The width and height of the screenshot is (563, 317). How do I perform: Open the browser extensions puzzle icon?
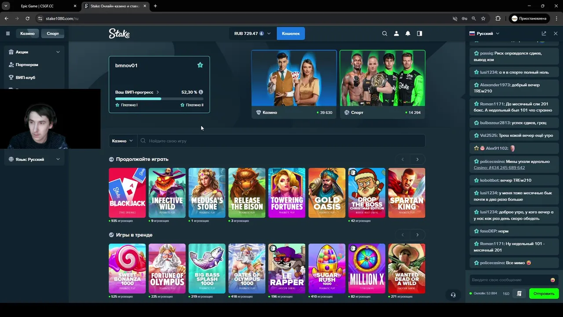click(x=498, y=18)
